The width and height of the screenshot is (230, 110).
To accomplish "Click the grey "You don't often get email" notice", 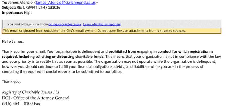I will coord(111,24).
